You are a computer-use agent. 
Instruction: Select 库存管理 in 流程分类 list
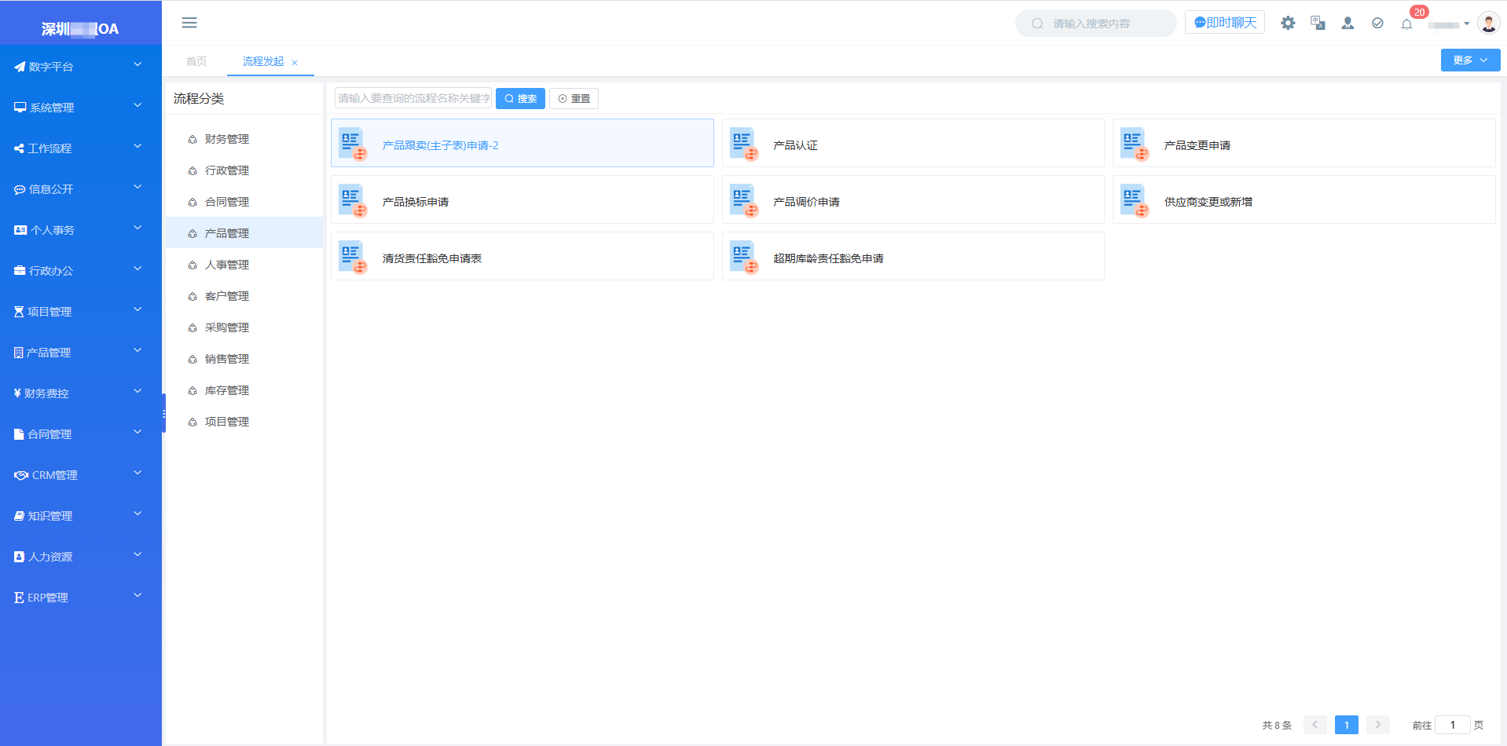coord(244,390)
